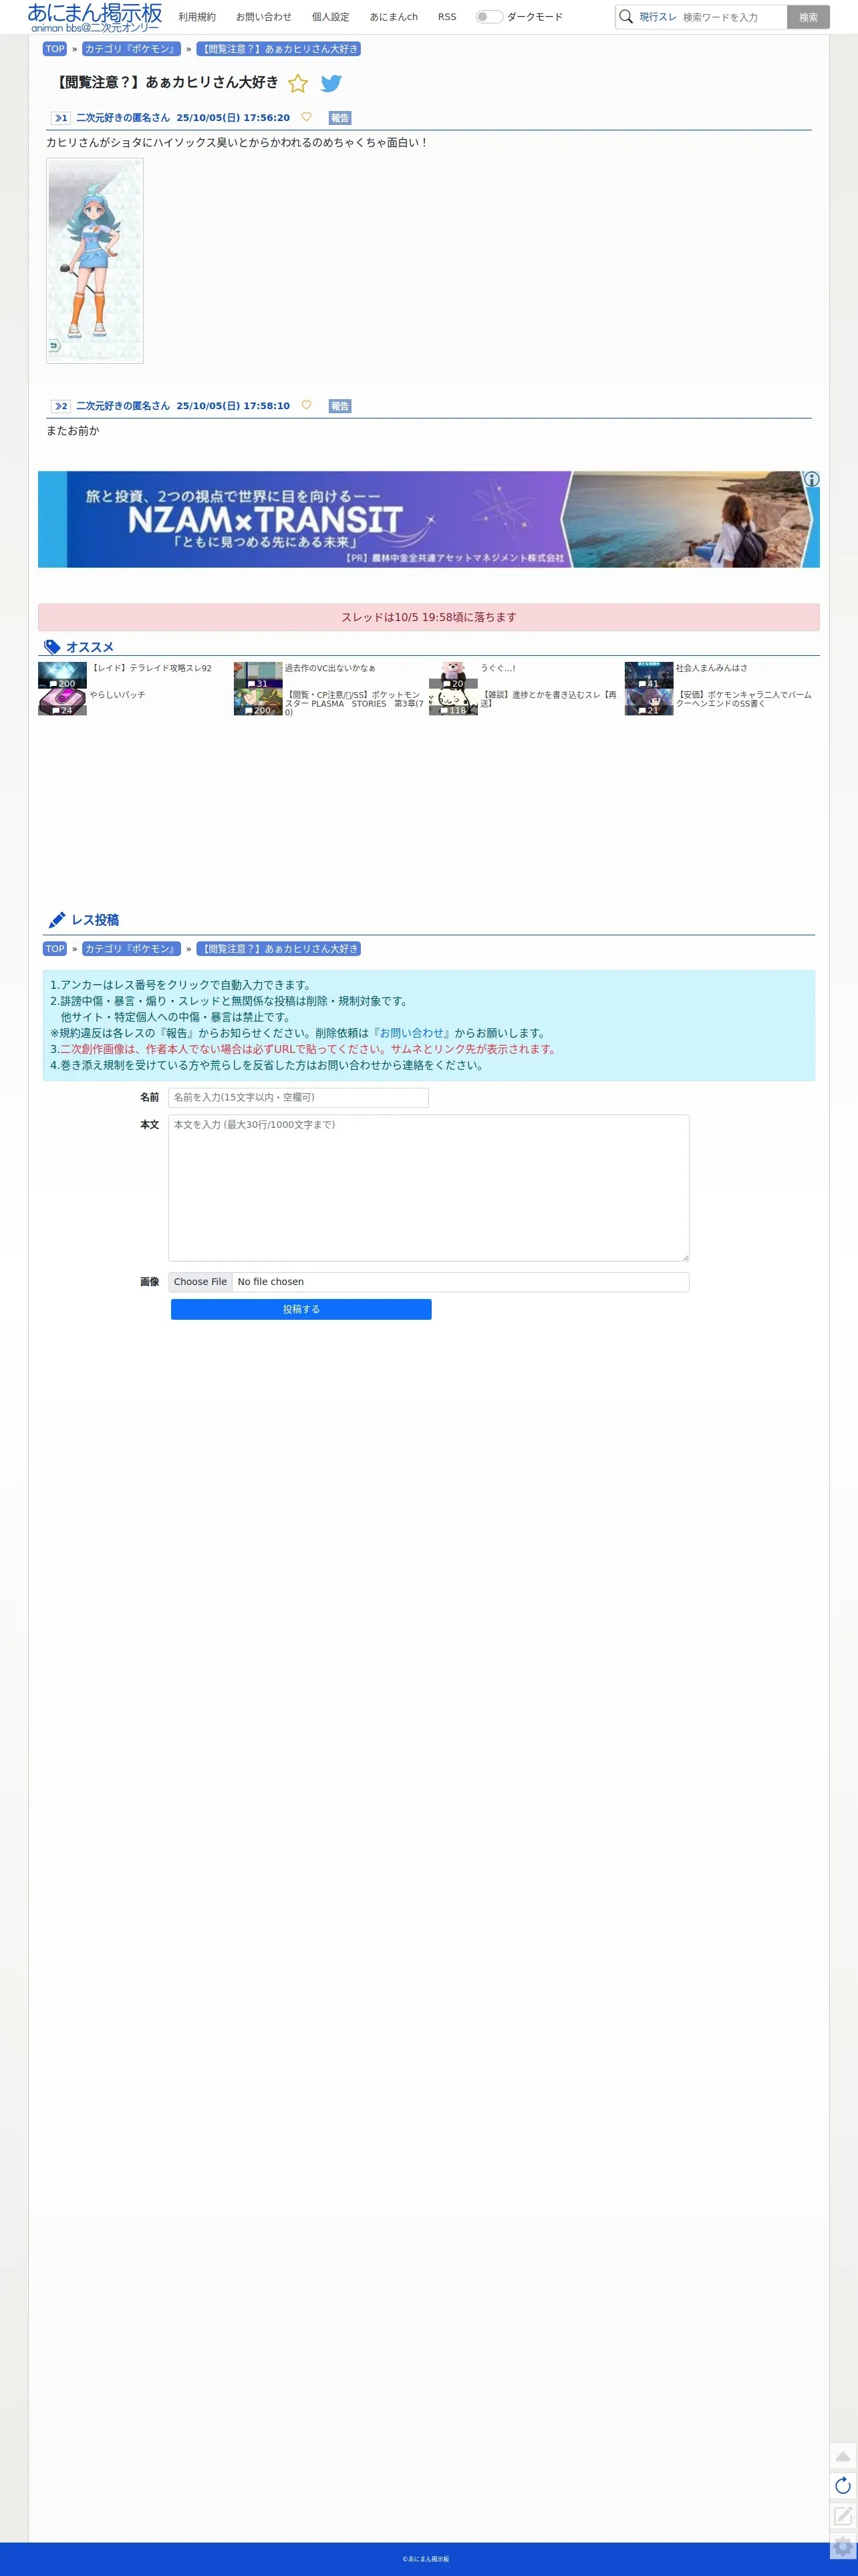Screen dimensions: 858x2576
Task: Click the >>2 anchor number
Action: [x=61, y=406]
